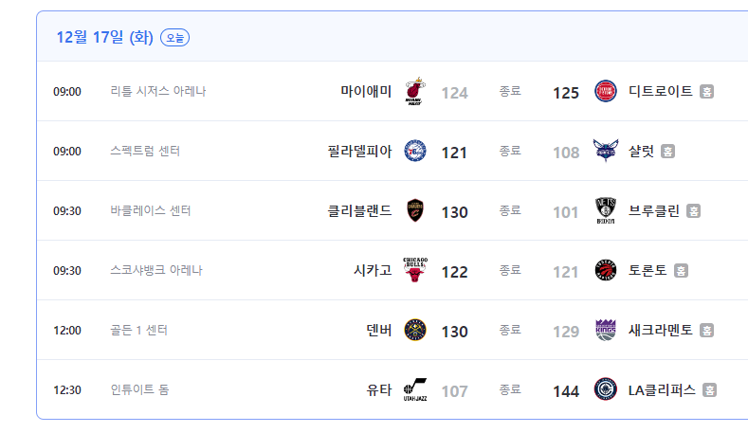Click the home badge beside 브루클린

point(693,210)
